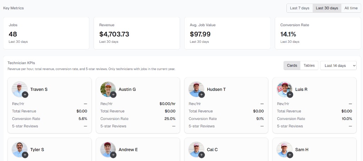Click the plus icon on Traven S avatar
The image size is (363, 161).
(25, 94)
